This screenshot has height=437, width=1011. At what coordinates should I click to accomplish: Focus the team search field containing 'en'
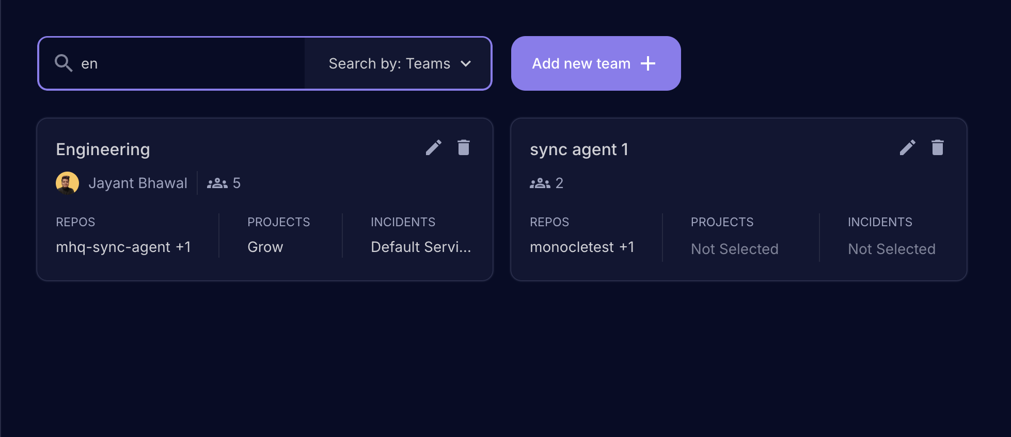coord(186,63)
